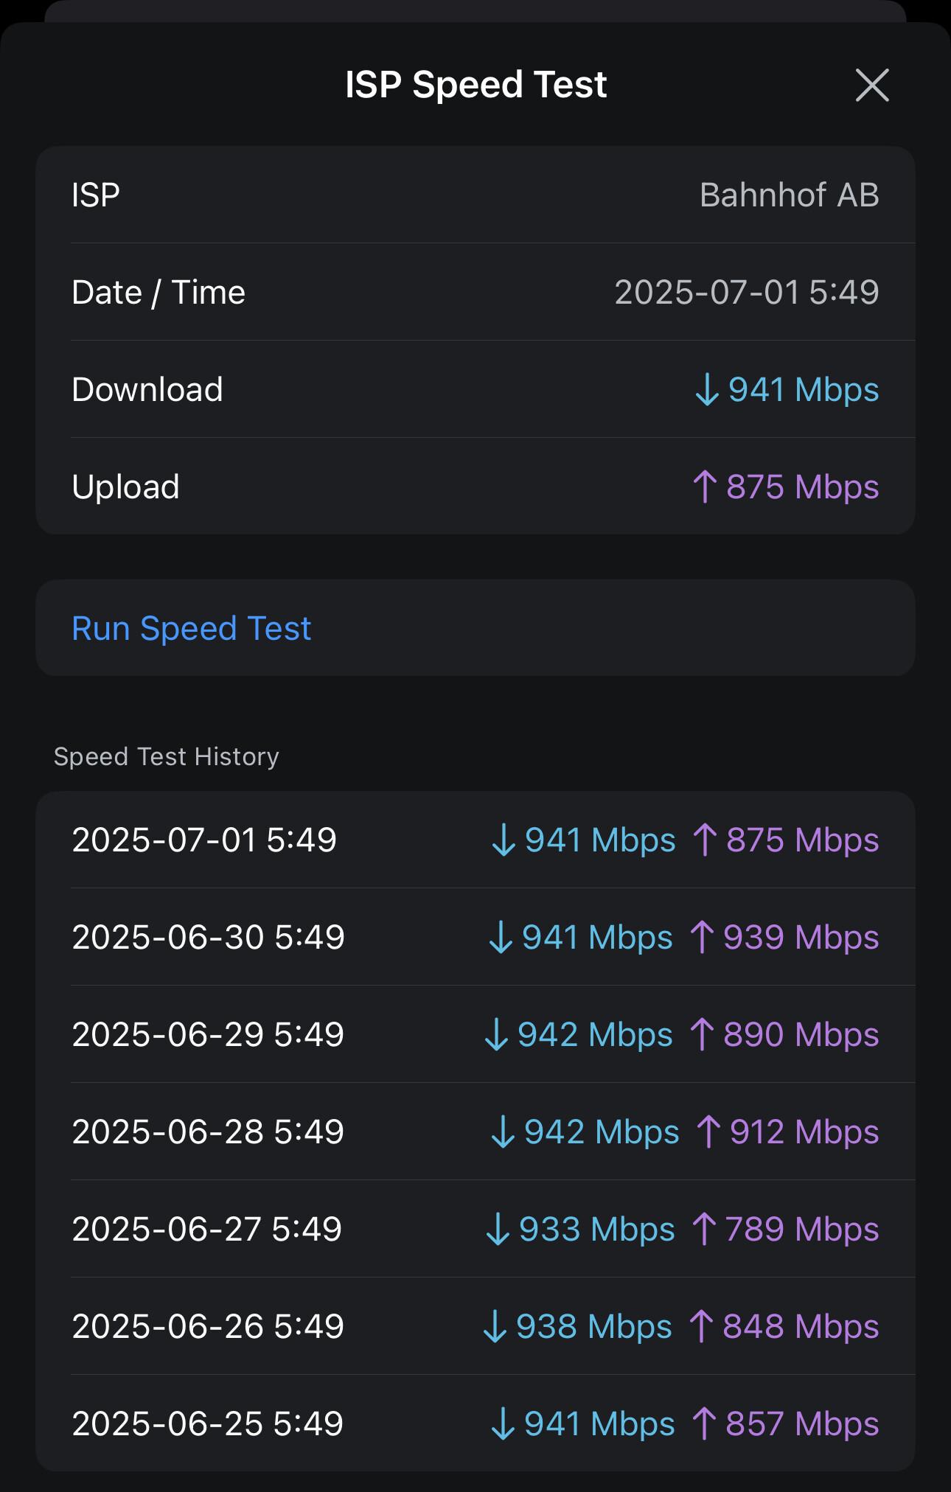Click the download arrow icon beside 941 Mbps in summary
This screenshot has height=1492, width=951.
[x=707, y=389]
